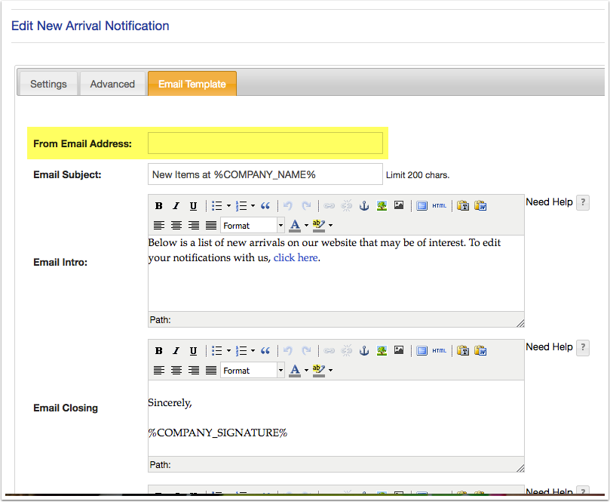
Task: Toggle Underline in the Email Intro editor
Action: click(193, 205)
